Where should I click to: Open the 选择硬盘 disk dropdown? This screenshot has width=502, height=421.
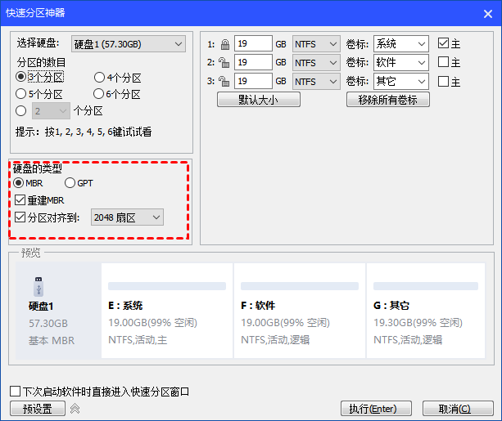coord(128,43)
